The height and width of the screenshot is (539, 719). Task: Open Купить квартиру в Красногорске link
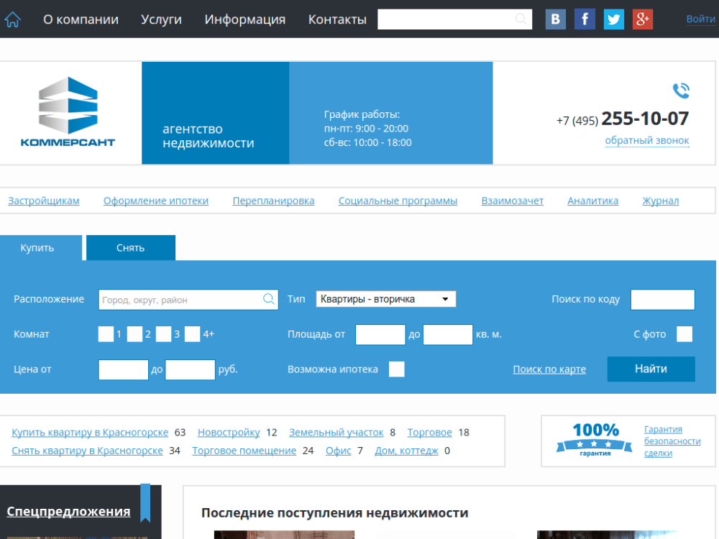[x=90, y=432]
